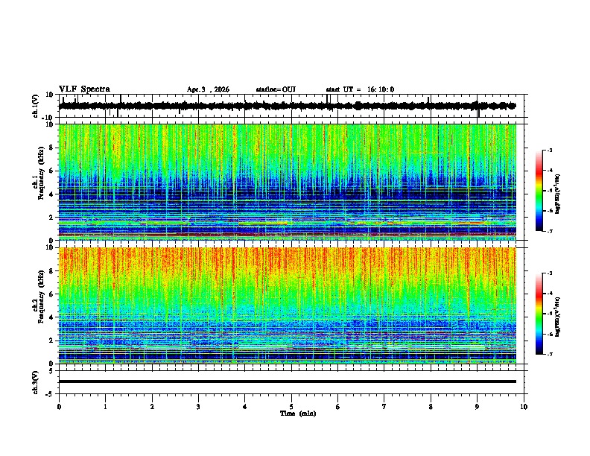The width and height of the screenshot is (590, 456).
Task: Select the 4 kHz tick on ch.2 frequency axis
Action: pos(51,317)
